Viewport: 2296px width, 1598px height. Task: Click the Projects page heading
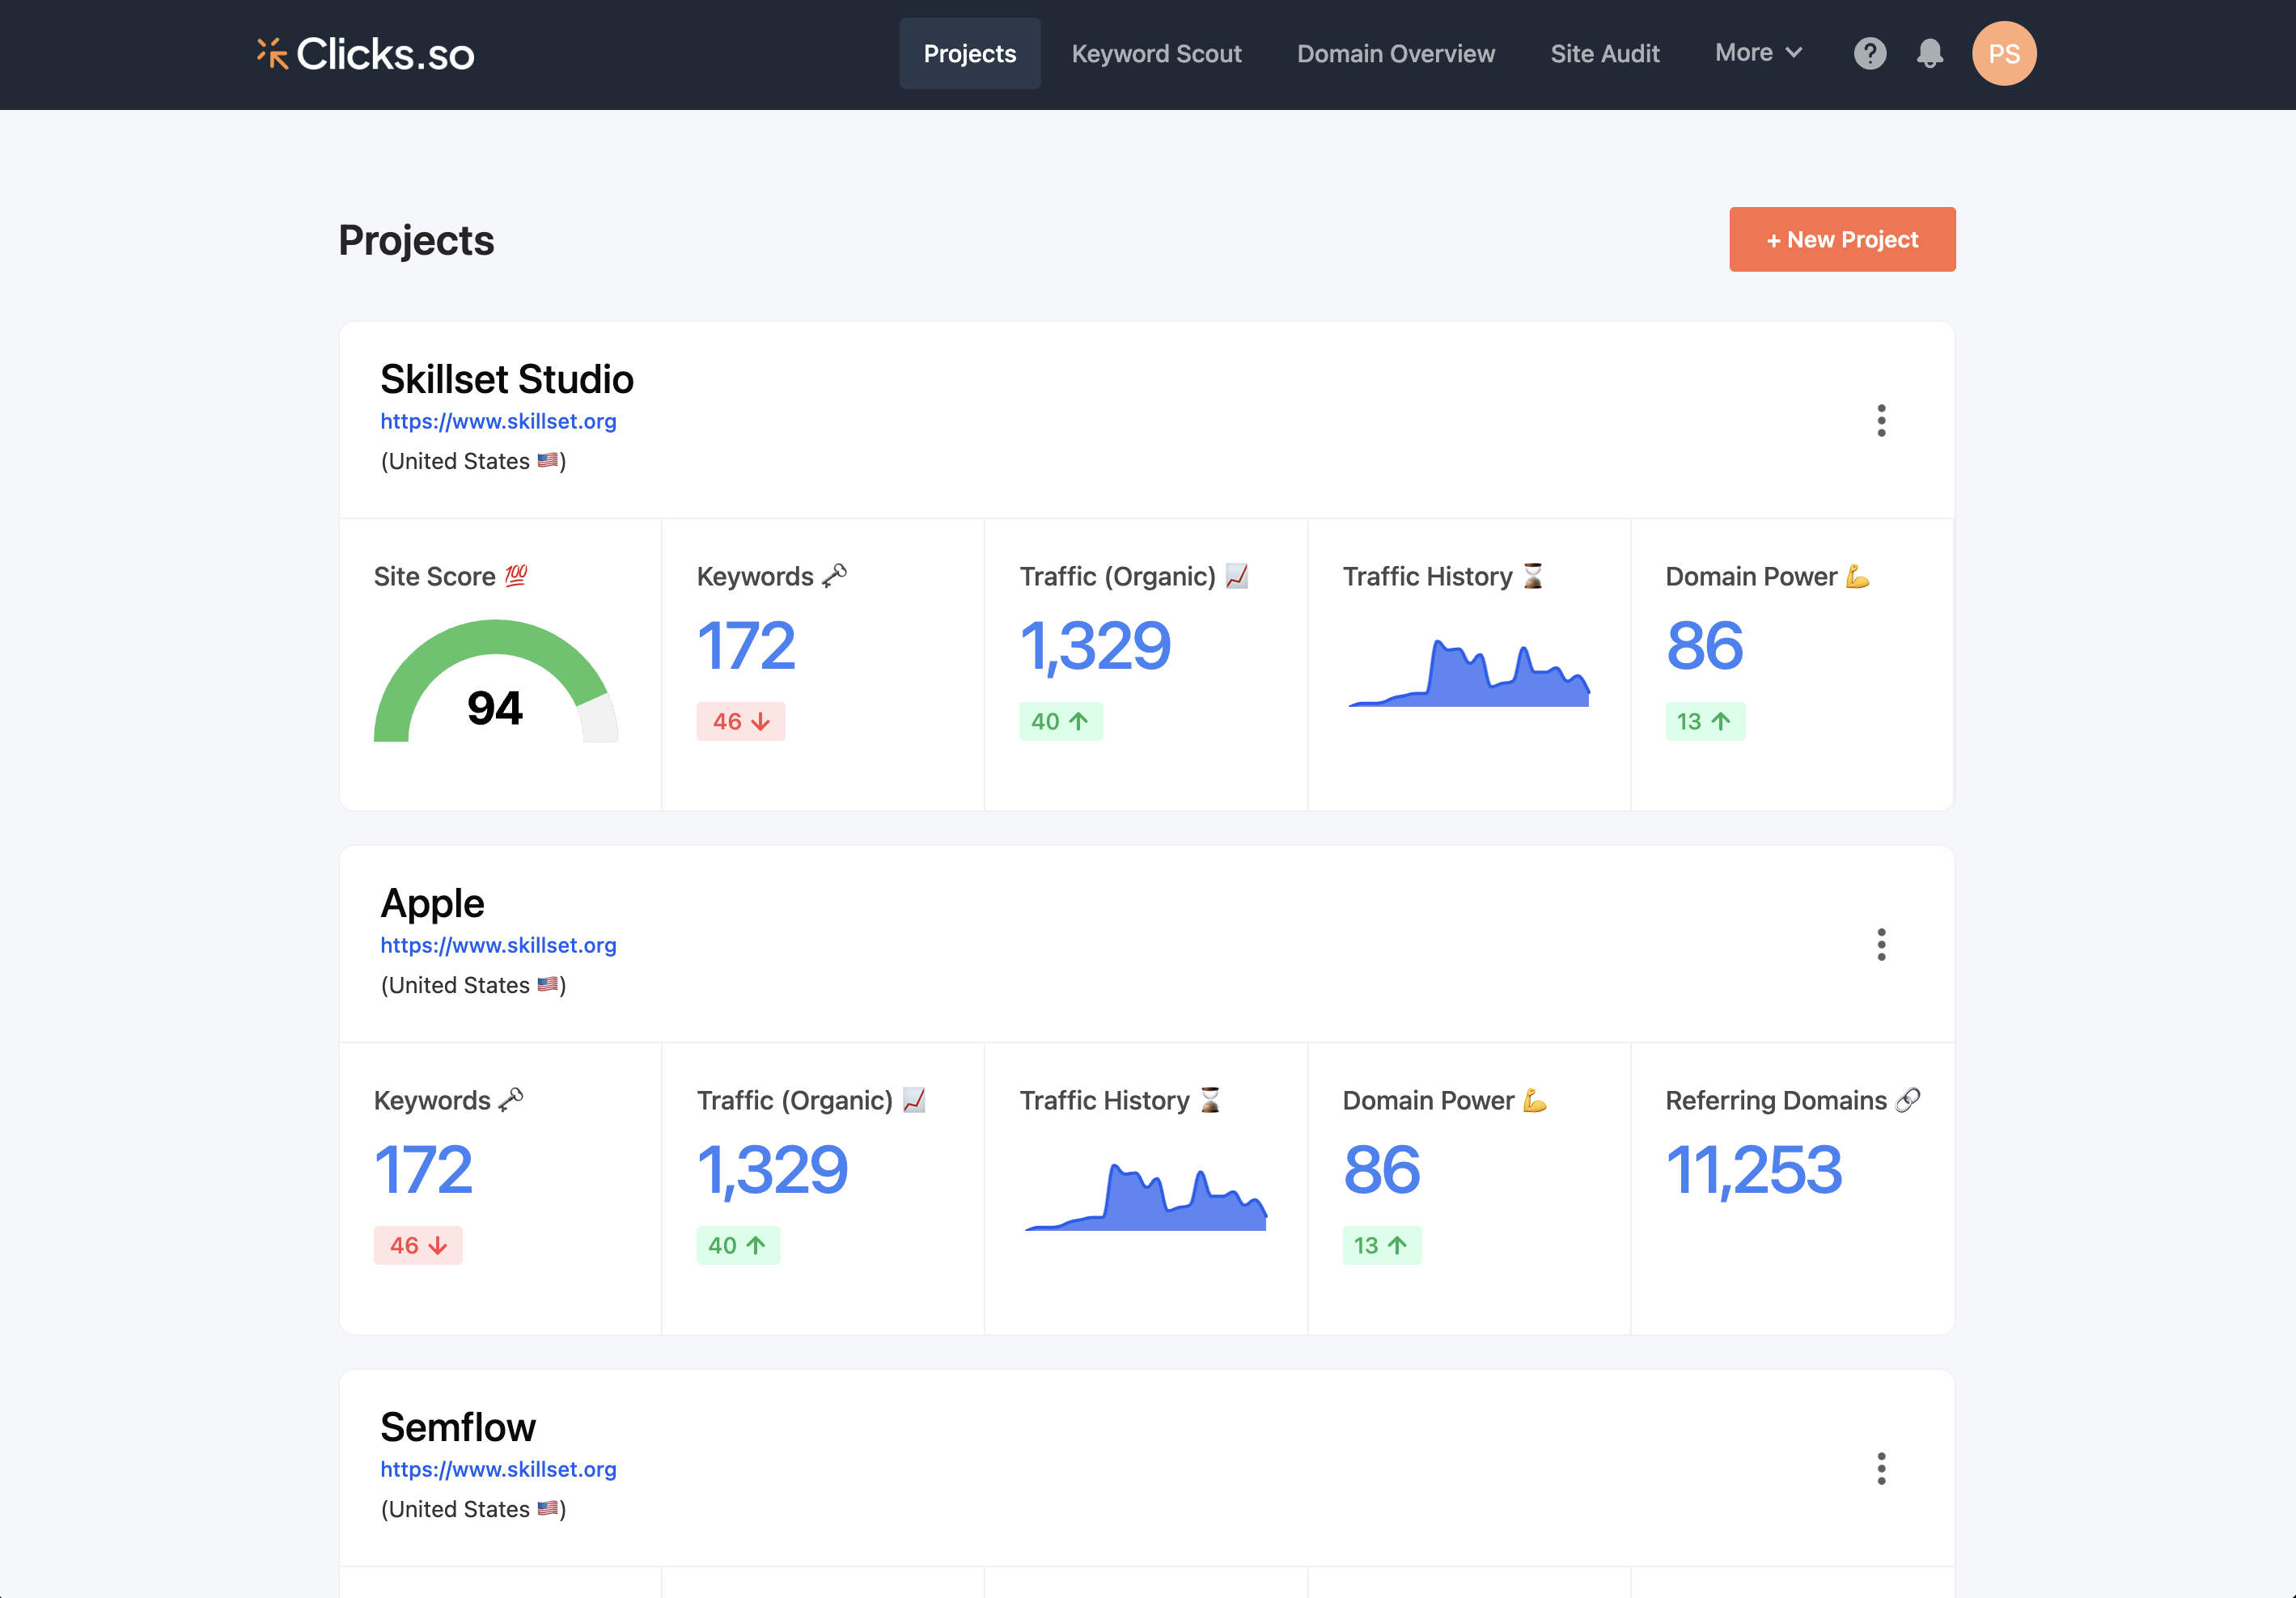[x=416, y=241]
